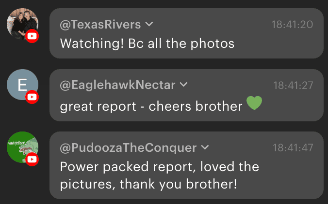Click the green heart emoji
This screenshot has width=328, height=204.
[x=254, y=103]
